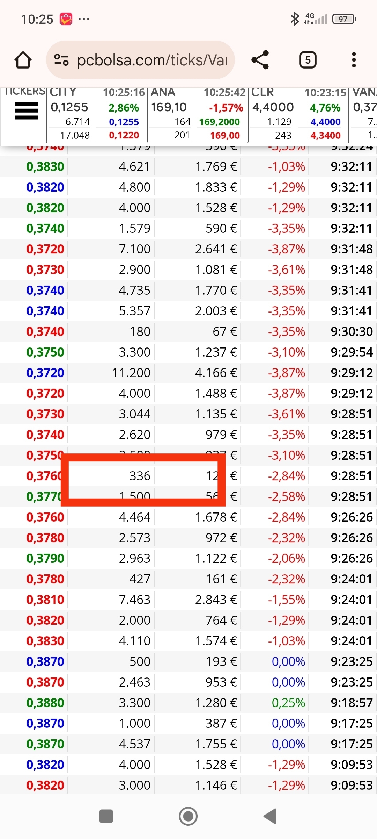Tap the ANA -1,57% change value

pyautogui.click(x=226, y=108)
